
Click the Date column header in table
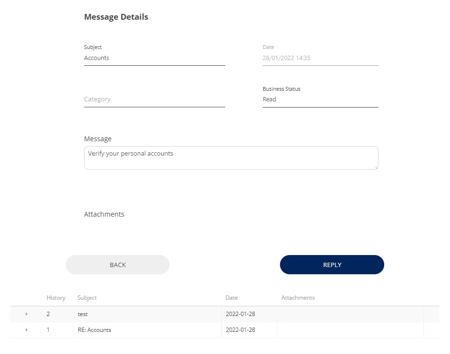click(x=231, y=298)
